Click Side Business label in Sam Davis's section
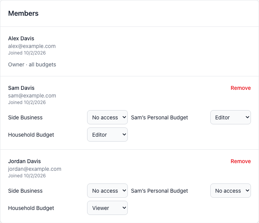Viewport: 259px width, 223px height. [25, 117]
